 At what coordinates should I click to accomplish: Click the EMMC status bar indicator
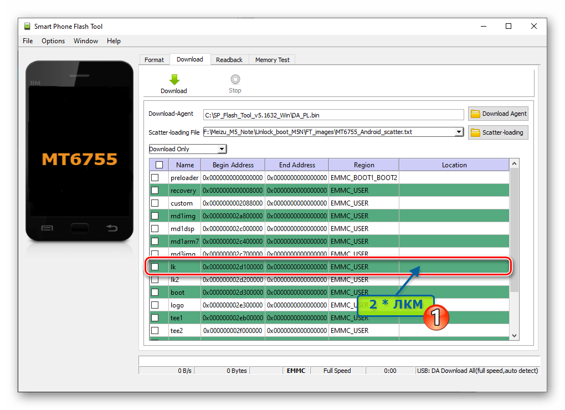click(296, 371)
